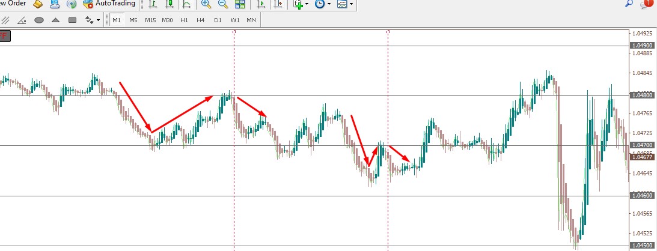Click the 1.04800 horizontal line price label

click(x=643, y=95)
